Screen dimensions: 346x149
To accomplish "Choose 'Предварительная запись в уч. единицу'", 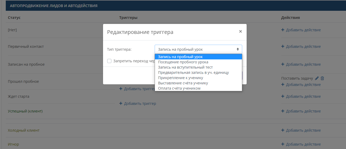I will click(x=198, y=73).
